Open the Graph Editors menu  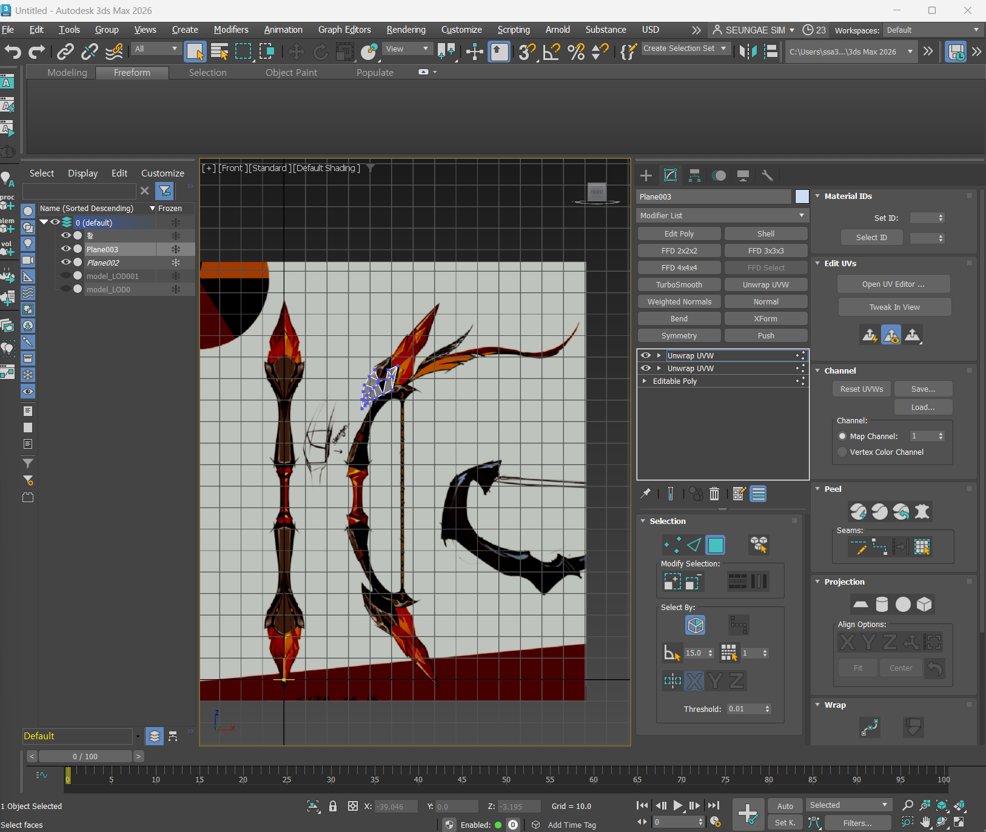(x=344, y=30)
